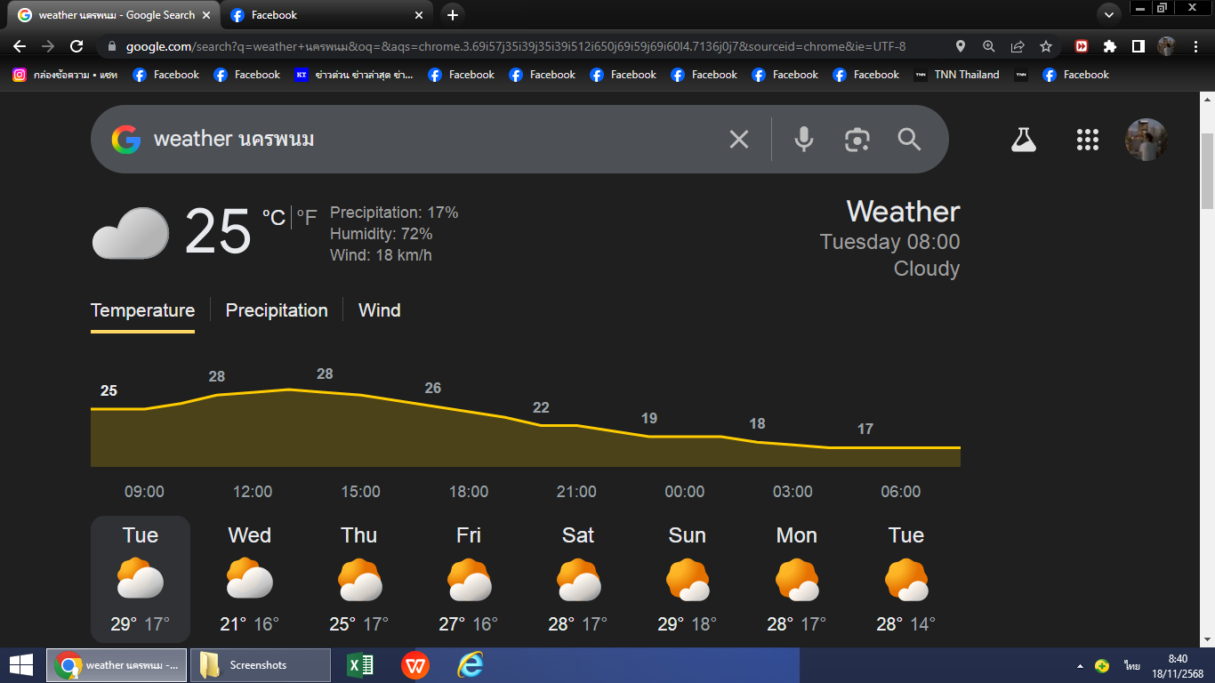This screenshot has width=1215, height=683.
Task: Switch temperature unit to °F
Action: click(306, 217)
